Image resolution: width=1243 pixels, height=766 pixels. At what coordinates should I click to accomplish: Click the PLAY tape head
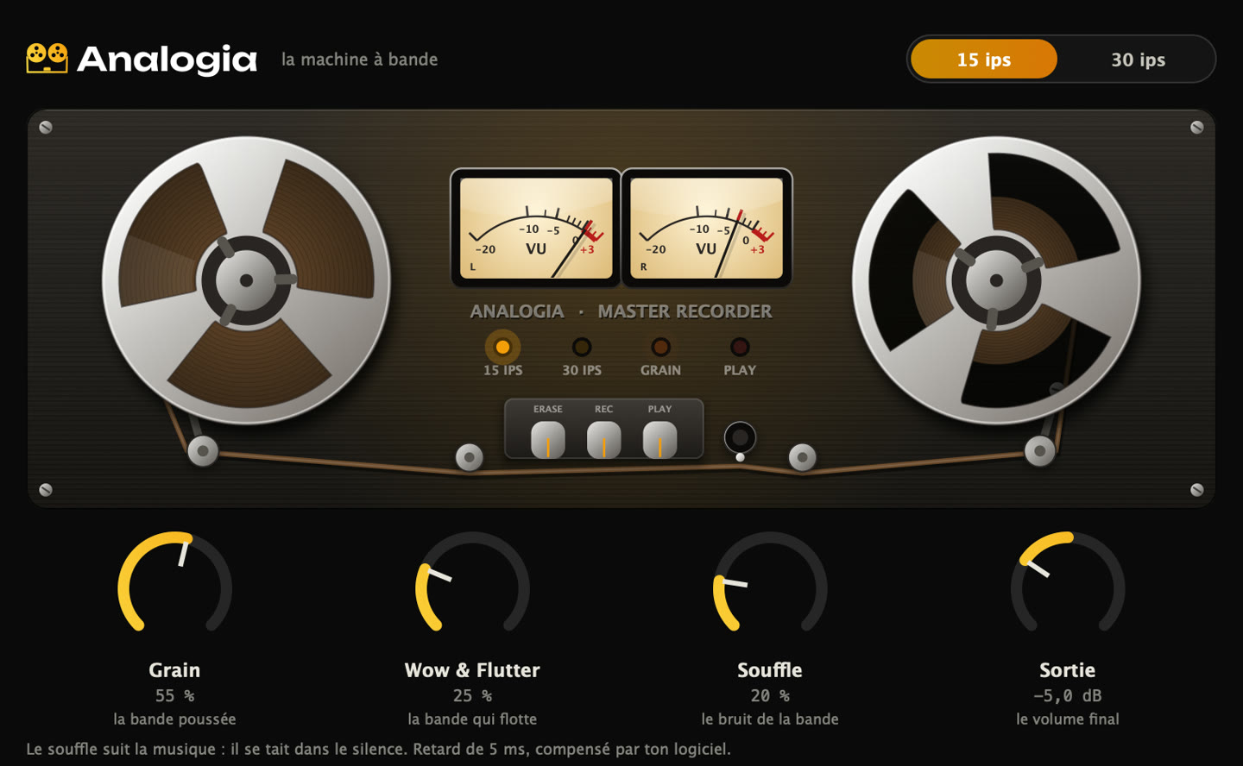(x=659, y=440)
